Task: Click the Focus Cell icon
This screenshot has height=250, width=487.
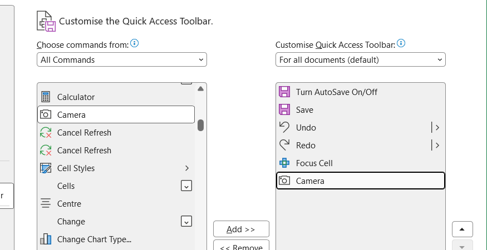Action: click(x=284, y=163)
